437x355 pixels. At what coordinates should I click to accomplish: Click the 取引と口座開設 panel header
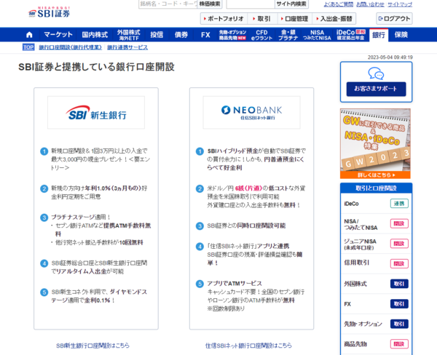click(x=376, y=188)
